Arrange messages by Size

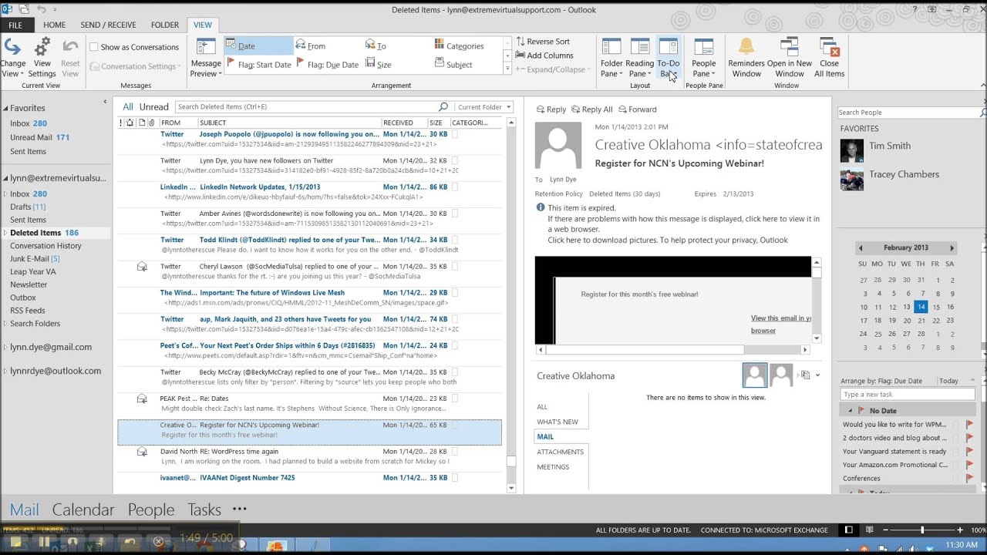pyautogui.click(x=379, y=65)
